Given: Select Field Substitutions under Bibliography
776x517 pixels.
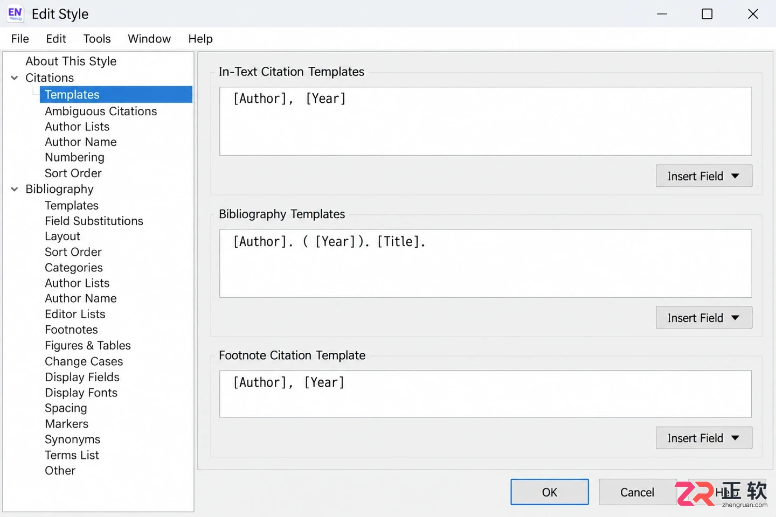Looking at the screenshot, I should (94, 221).
